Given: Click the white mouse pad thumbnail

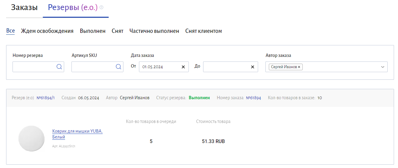Looking at the screenshot, I should tap(31, 138).
